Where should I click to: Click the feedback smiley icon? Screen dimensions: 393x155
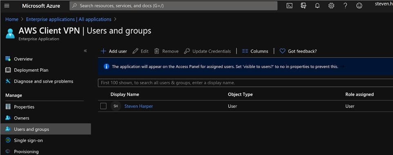[x=359, y=6]
